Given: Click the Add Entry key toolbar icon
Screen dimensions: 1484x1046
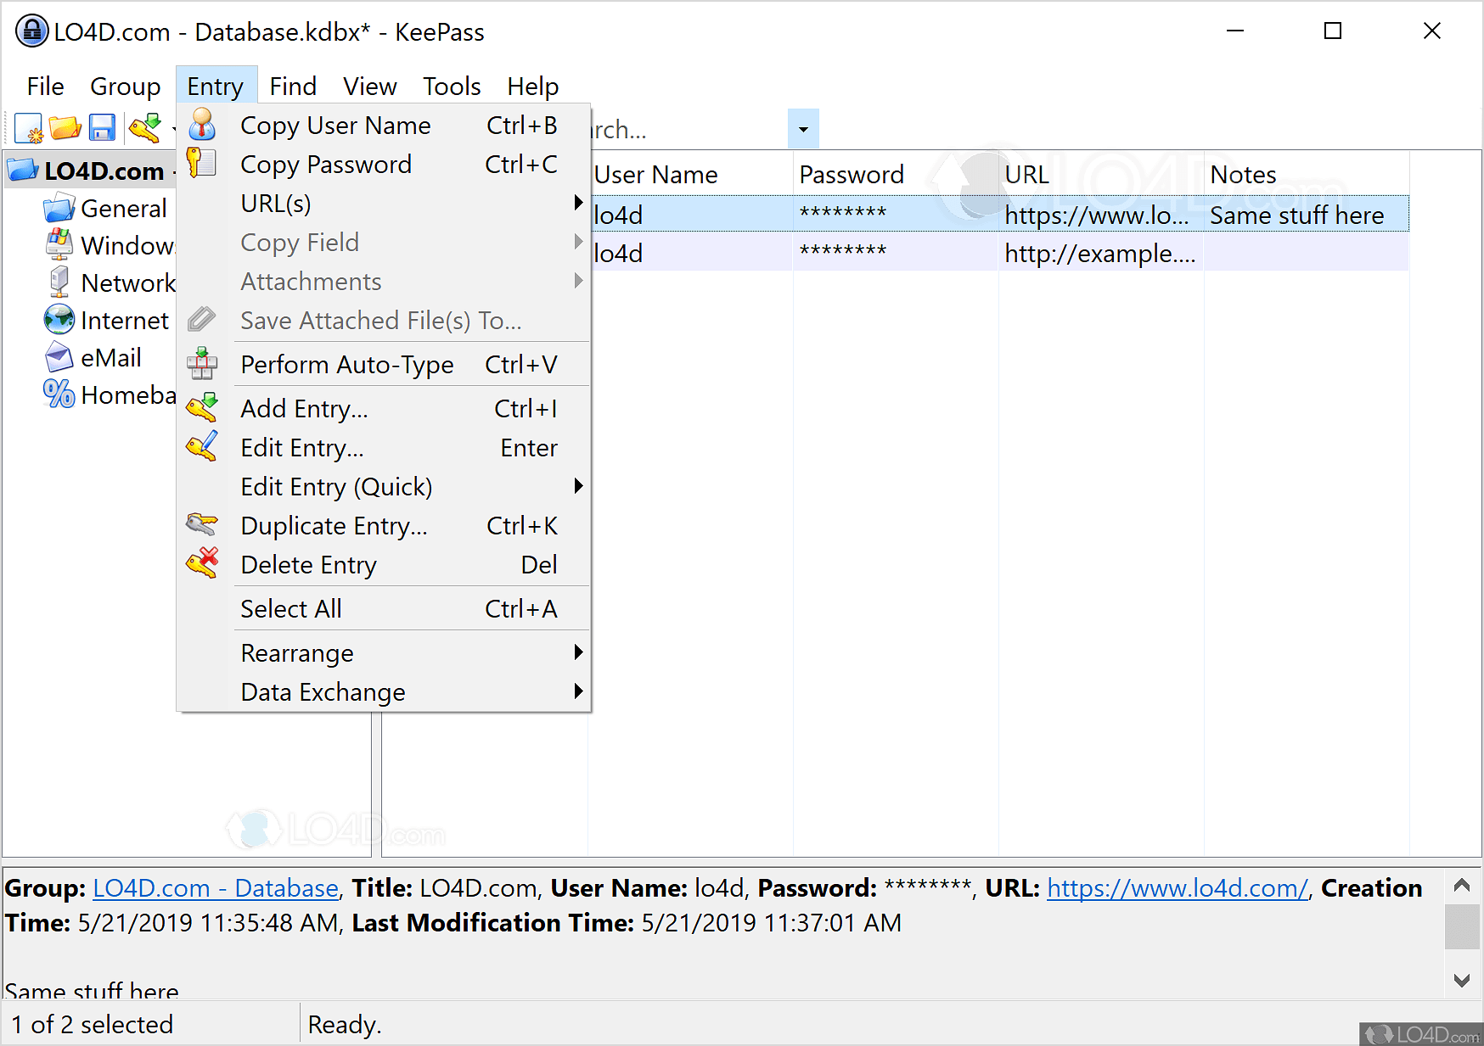Looking at the screenshot, I should [145, 128].
